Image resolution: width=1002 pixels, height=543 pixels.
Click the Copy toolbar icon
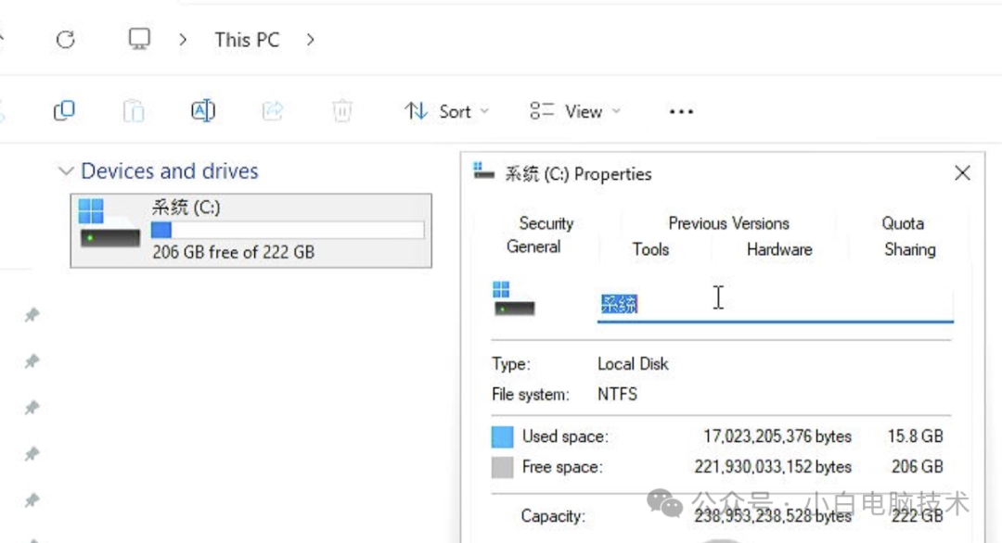click(x=64, y=111)
